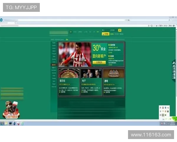Click the yellow '立即投注' bet now button
Image resolution: width=177 pixels, height=142 pixels.
click(x=99, y=62)
